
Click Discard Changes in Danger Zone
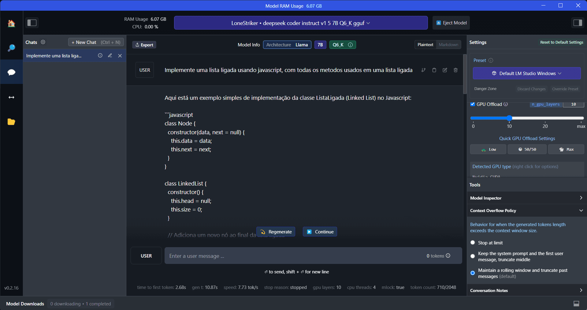tap(531, 89)
